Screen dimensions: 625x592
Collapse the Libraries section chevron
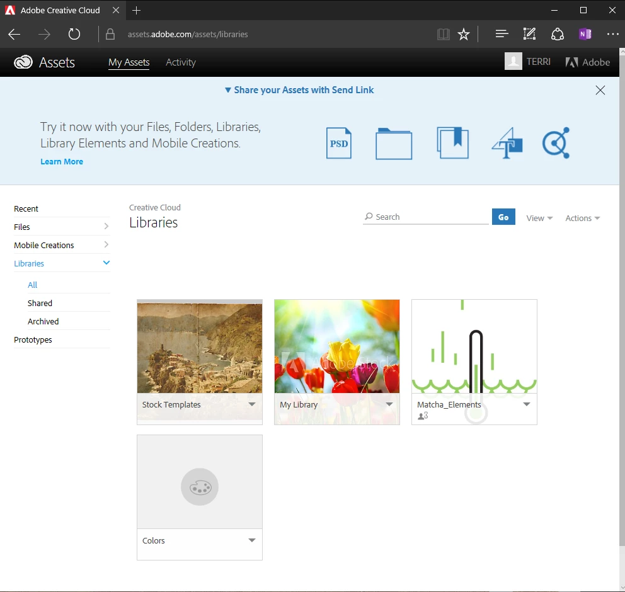pyautogui.click(x=106, y=263)
